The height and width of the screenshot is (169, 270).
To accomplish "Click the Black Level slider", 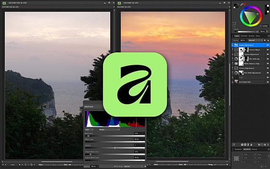I will [x=115, y=136].
